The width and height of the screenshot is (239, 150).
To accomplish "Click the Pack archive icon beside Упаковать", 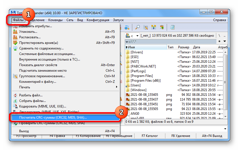I will 15,32.
